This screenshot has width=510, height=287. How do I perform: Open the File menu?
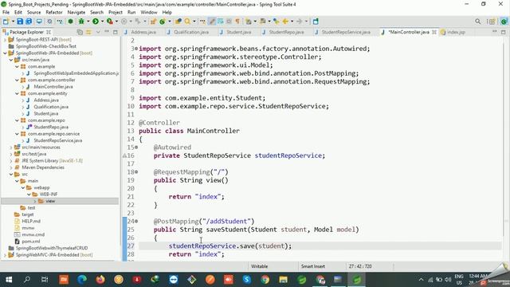click(6, 12)
